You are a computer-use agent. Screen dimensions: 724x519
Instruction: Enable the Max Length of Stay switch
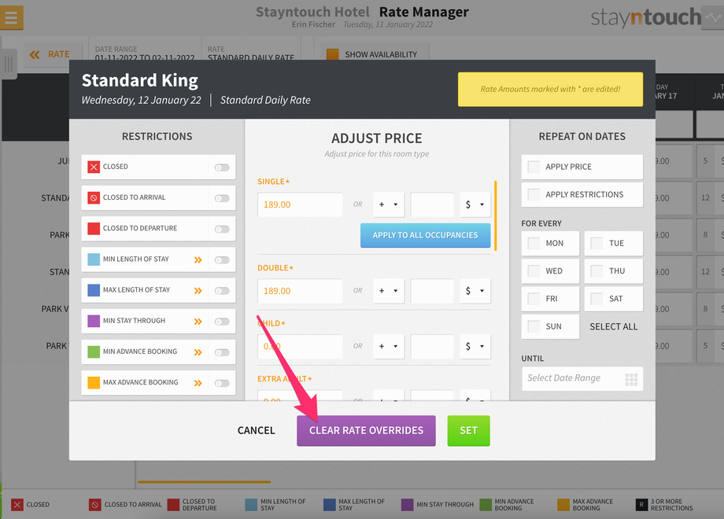tap(222, 291)
